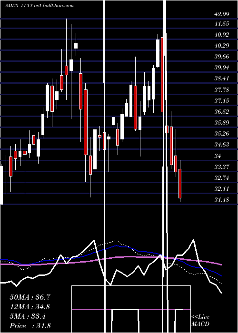
Task: Click the 34.63 price axis label
Action: pos(222,145)
